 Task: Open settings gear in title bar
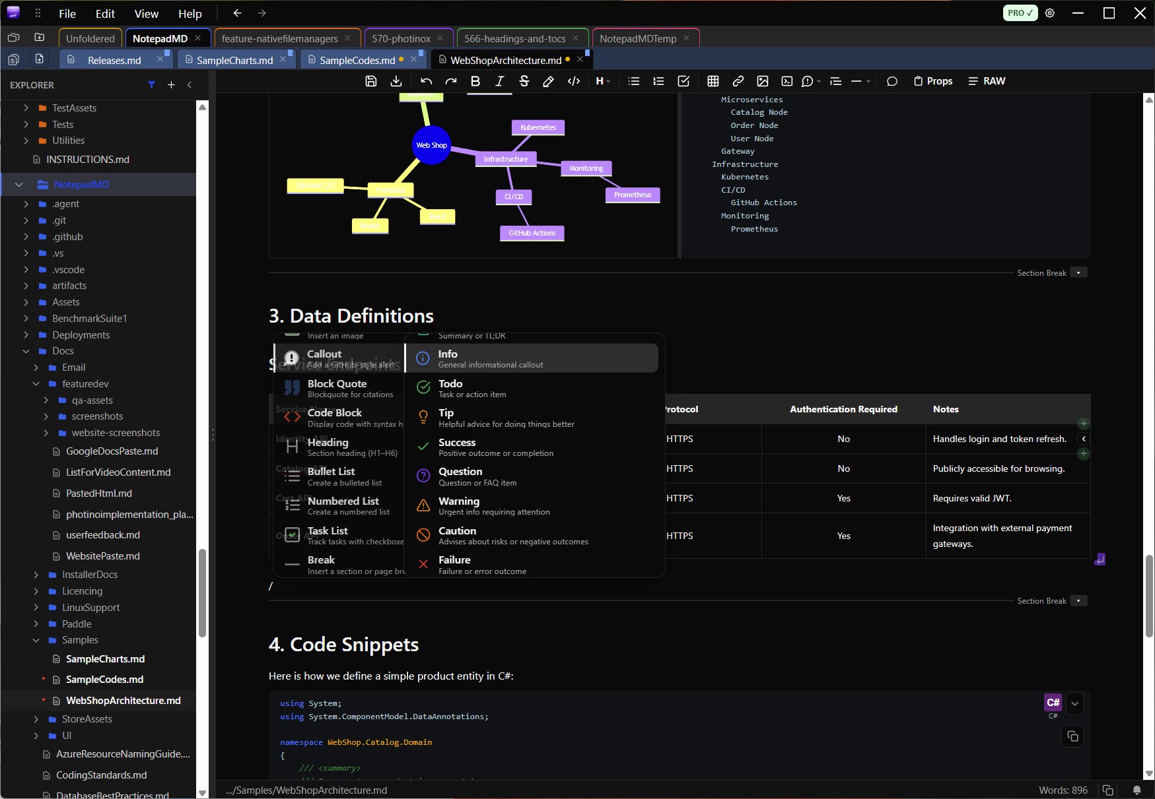(x=1050, y=13)
